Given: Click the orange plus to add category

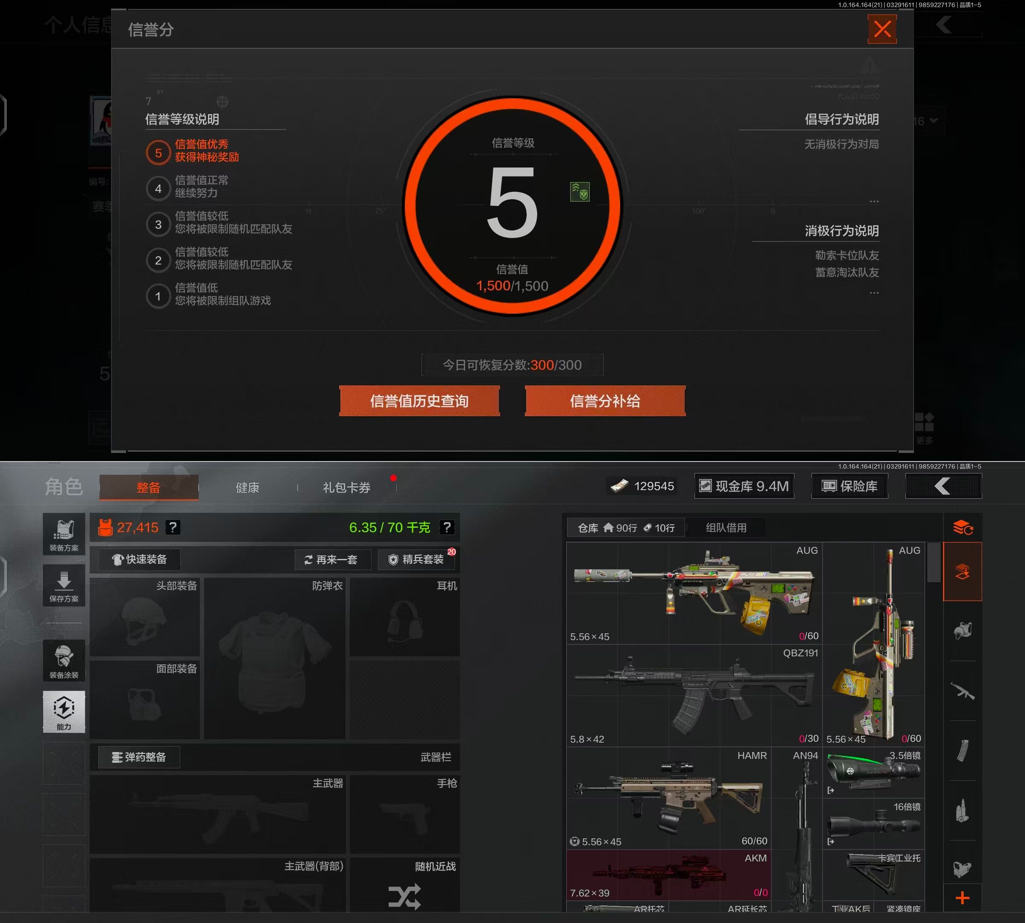Looking at the screenshot, I should [962, 898].
